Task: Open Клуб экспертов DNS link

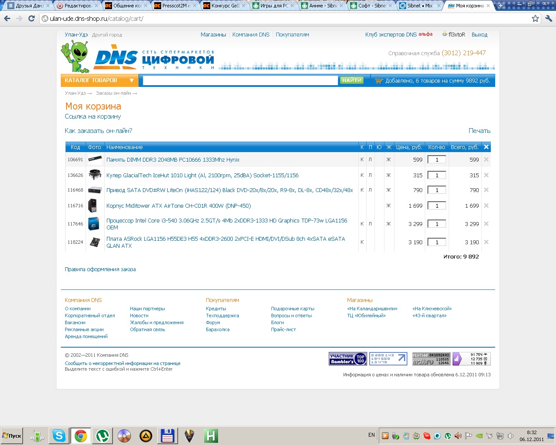Action: (x=391, y=35)
